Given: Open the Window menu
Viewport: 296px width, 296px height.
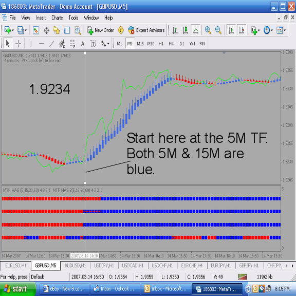Looking at the screenshot, I should point(91,18).
